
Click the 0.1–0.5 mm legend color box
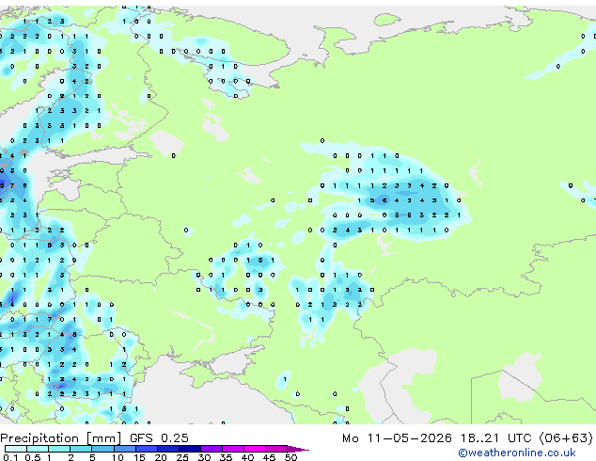[x=16, y=449]
